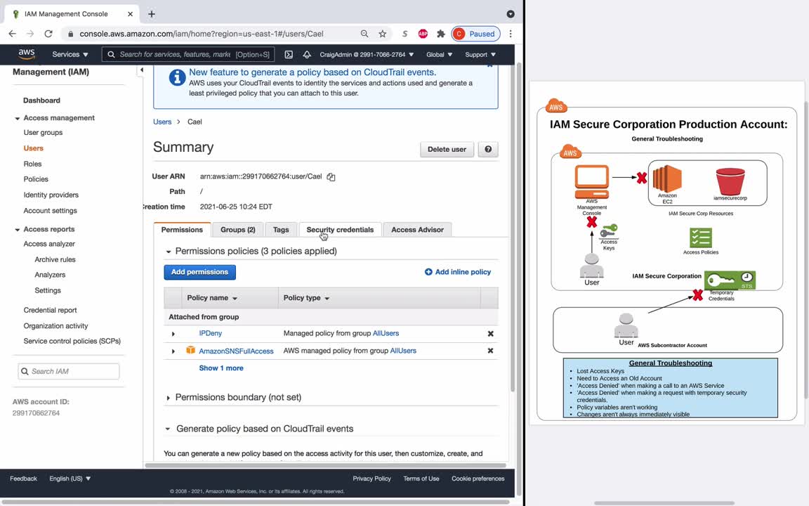The image size is (809, 506).
Task: Click the Amazon EC2 icon in the diagram
Action: click(x=667, y=179)
